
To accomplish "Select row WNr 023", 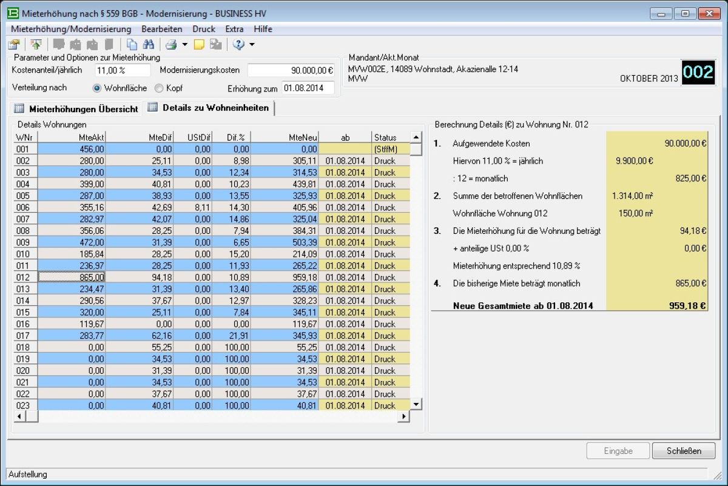I will (25, 405).
